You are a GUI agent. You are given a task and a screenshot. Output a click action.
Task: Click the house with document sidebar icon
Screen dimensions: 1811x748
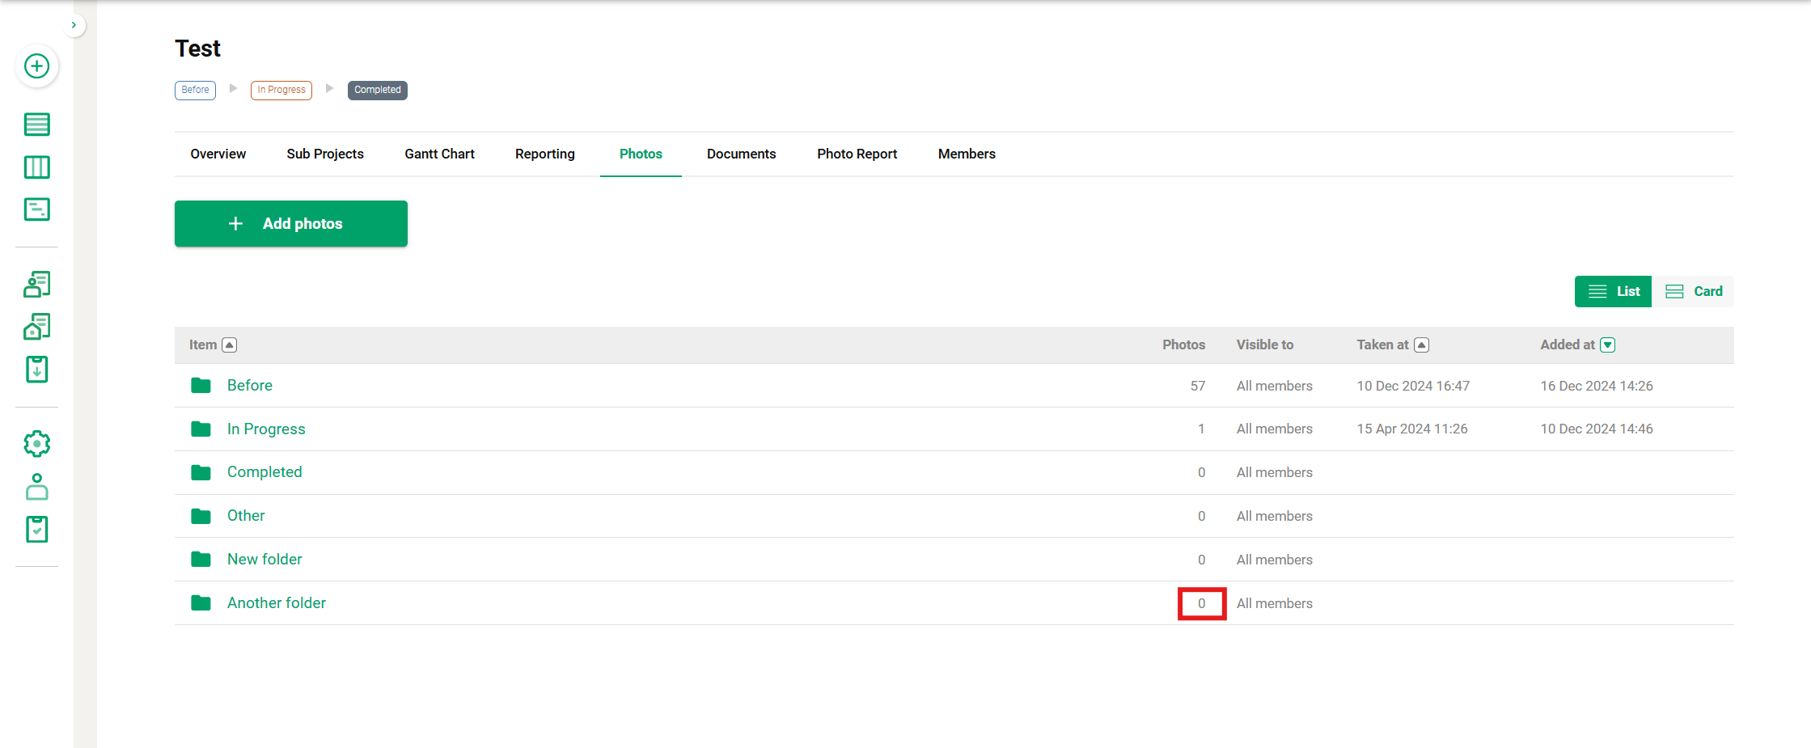pos(37,327)
